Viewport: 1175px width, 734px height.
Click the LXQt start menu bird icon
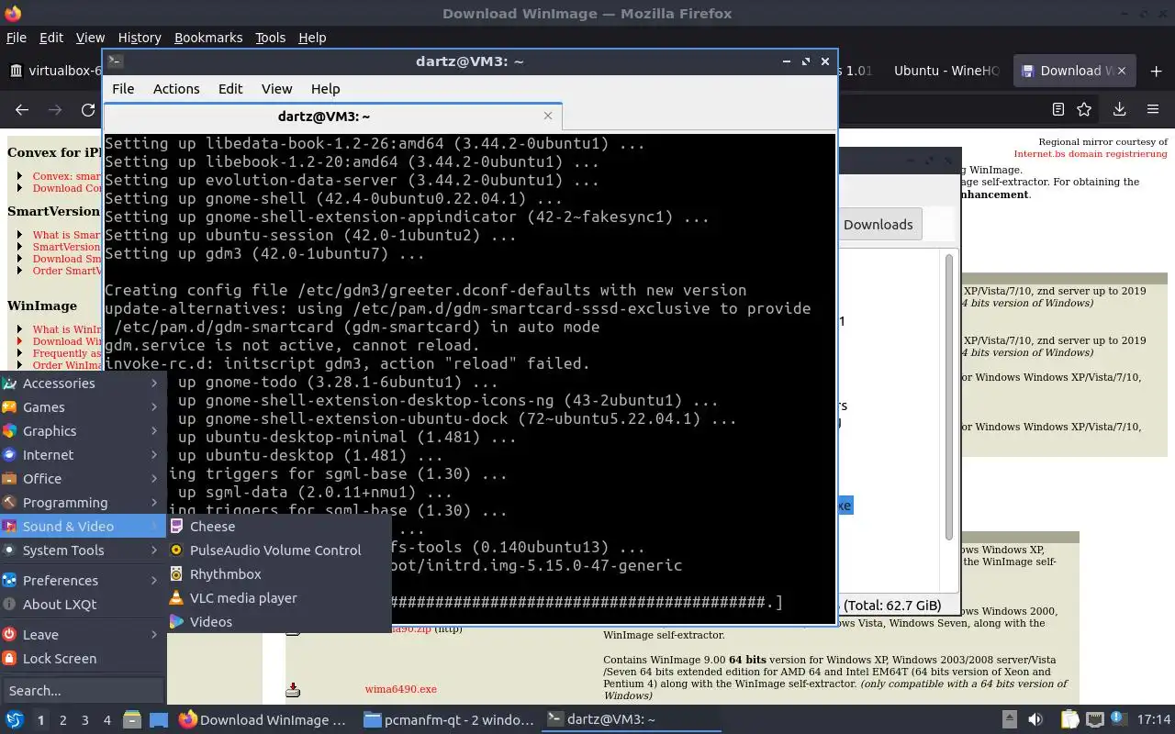[x=14, y=720]
